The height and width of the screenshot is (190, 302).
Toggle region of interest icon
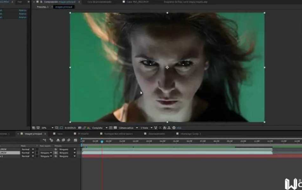click(111, 128)
